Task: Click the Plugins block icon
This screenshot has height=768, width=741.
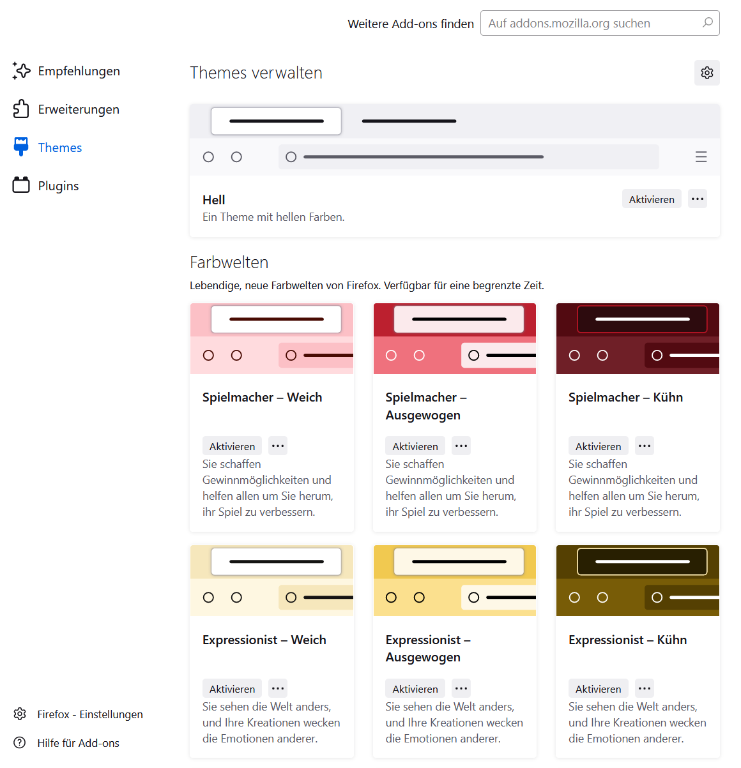Action: 21,185
